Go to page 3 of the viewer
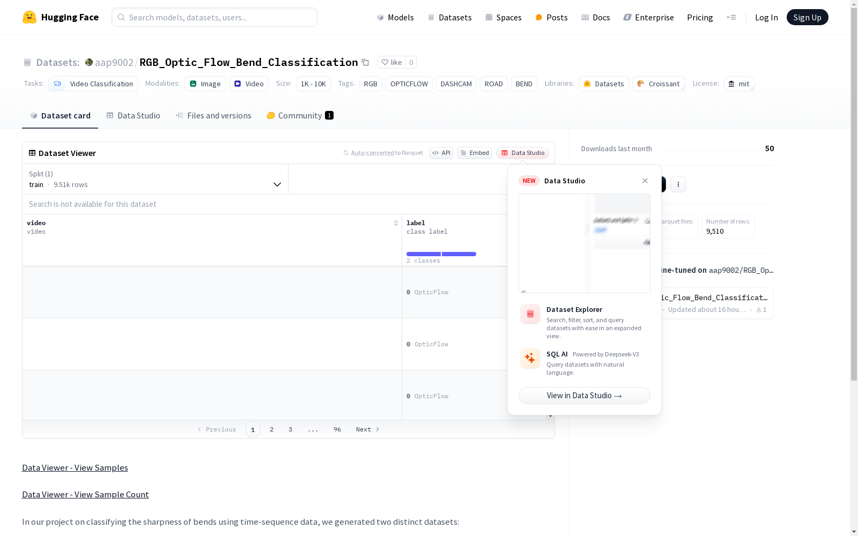The image size is (858, 536). point(291,429)
